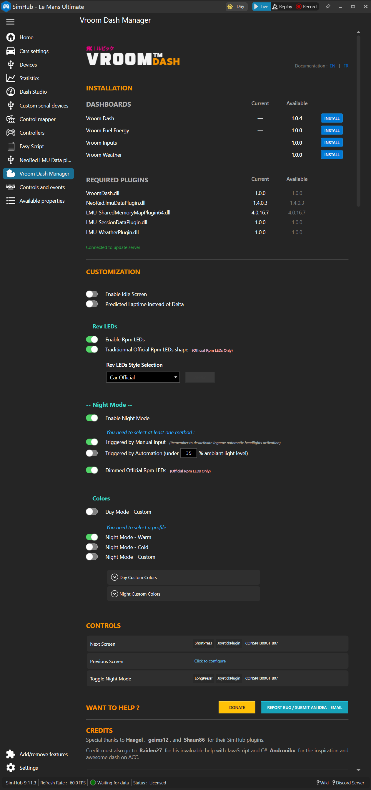Open Rev LEDs Style Selection dropdown

143,377
